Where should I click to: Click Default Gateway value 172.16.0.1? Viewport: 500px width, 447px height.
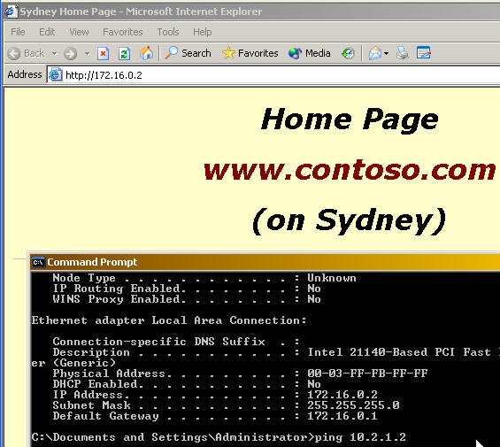tap(342, 416)
